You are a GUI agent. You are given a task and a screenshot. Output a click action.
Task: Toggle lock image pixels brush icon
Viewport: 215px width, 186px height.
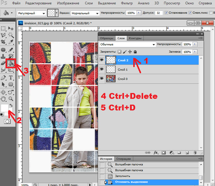click(125, 52)
